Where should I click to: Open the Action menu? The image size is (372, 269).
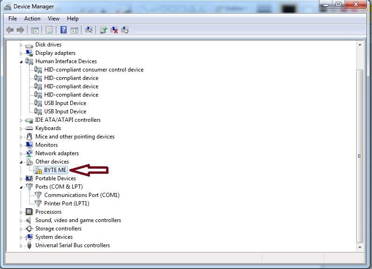pos(32,19)
